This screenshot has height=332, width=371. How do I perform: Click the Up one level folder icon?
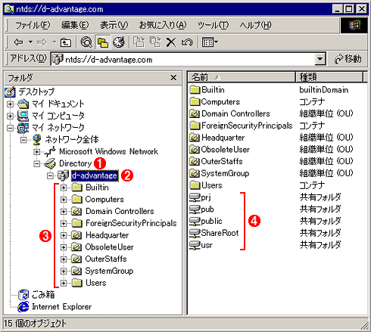coord(66,42)
